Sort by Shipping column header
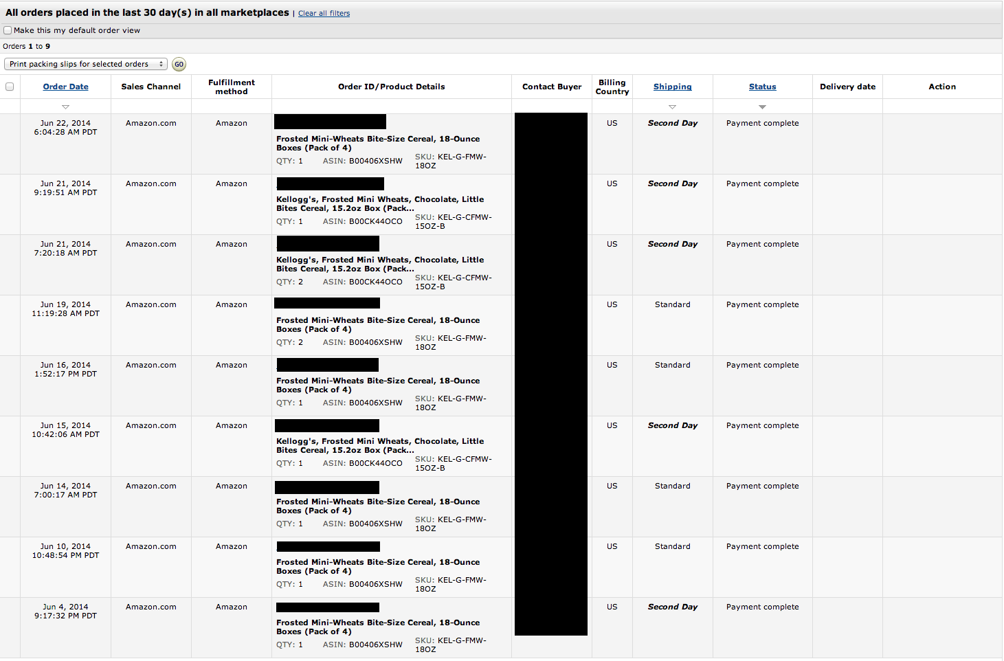 (x=673, y=87)
